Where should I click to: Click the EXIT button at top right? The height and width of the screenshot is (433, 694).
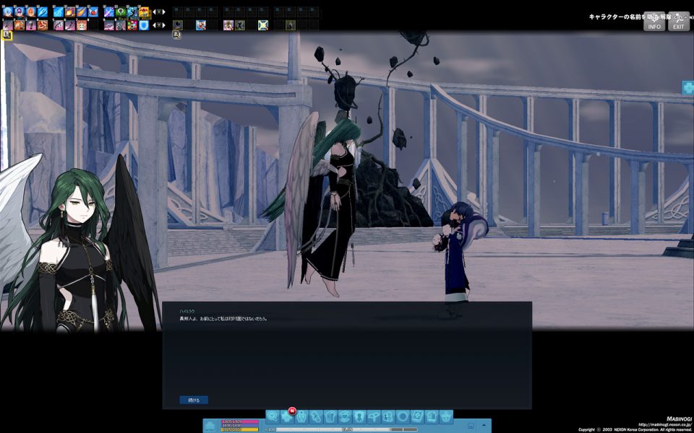[x=678, y=22]
